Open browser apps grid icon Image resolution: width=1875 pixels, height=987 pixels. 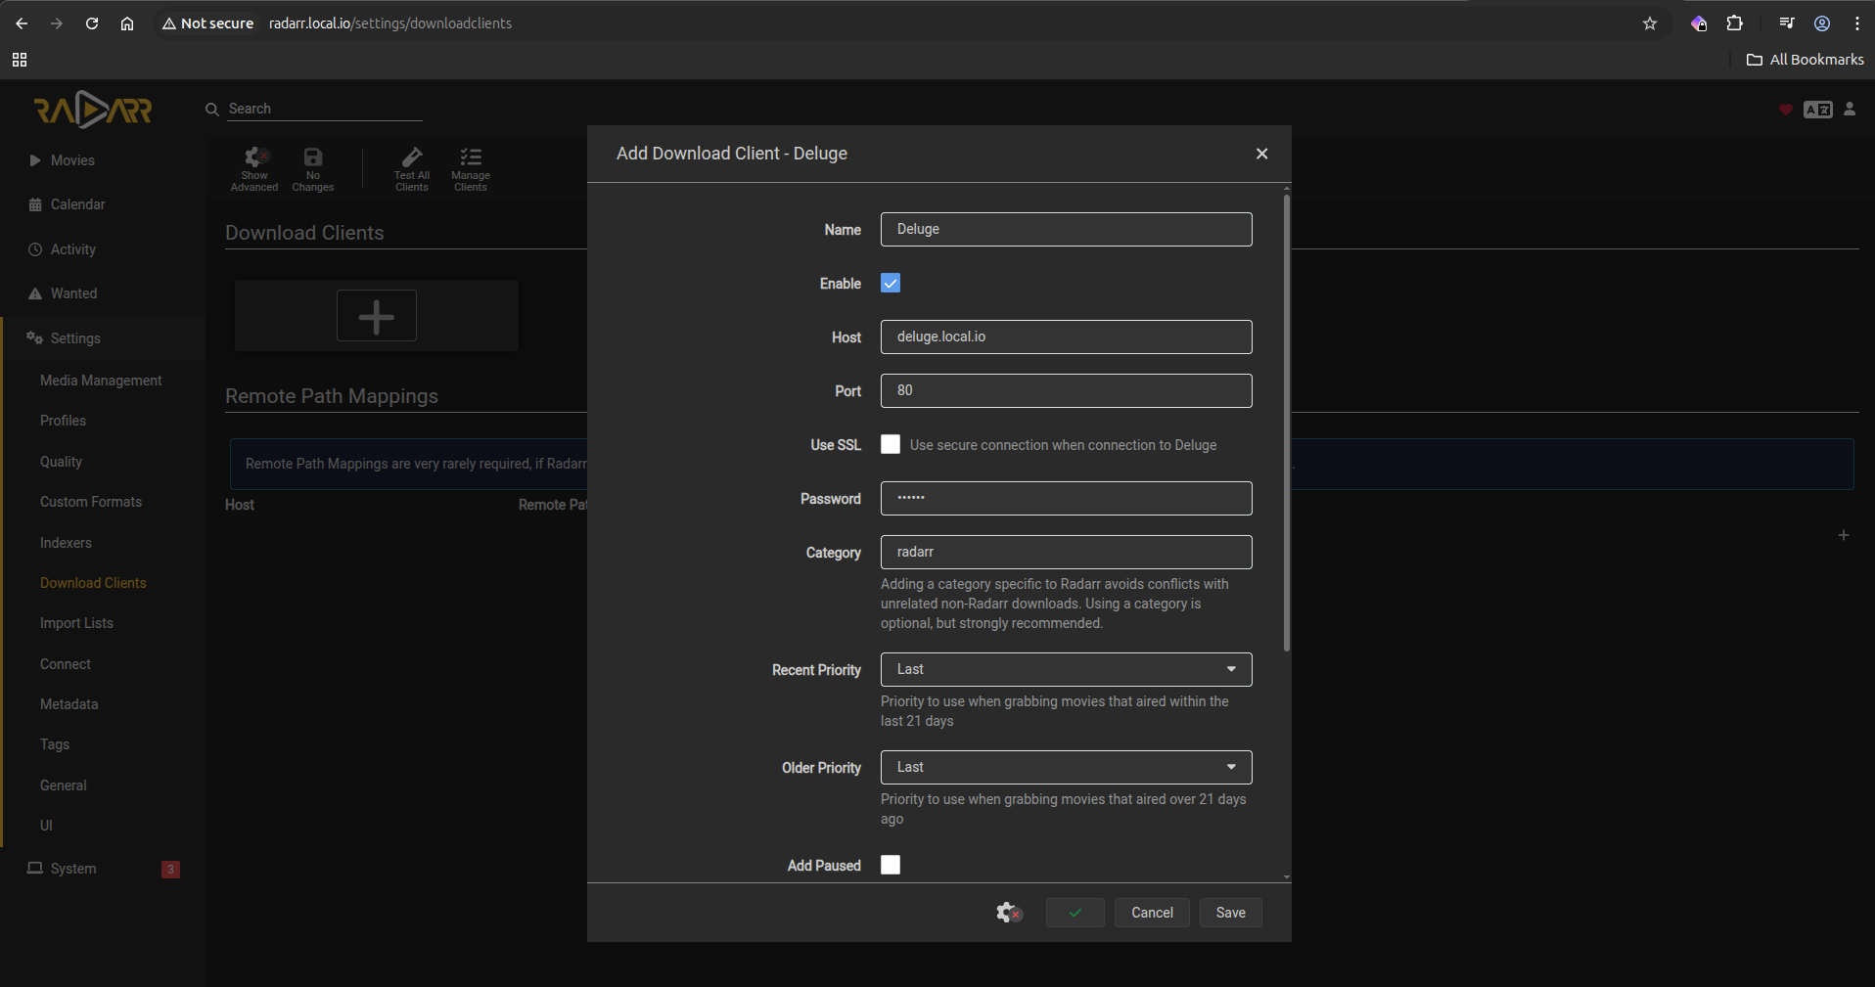[20, 60]
